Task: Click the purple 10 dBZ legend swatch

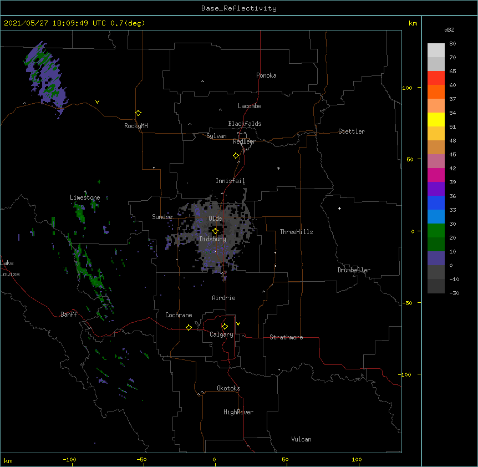Action: (436, 258)
